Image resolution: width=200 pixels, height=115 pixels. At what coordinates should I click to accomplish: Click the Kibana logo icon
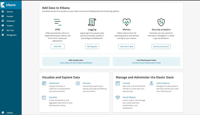pos(3,5)
